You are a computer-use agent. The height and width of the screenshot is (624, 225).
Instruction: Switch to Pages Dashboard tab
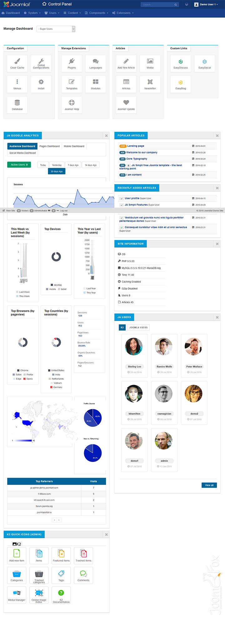pyautogui.click(x=49, y=146)
